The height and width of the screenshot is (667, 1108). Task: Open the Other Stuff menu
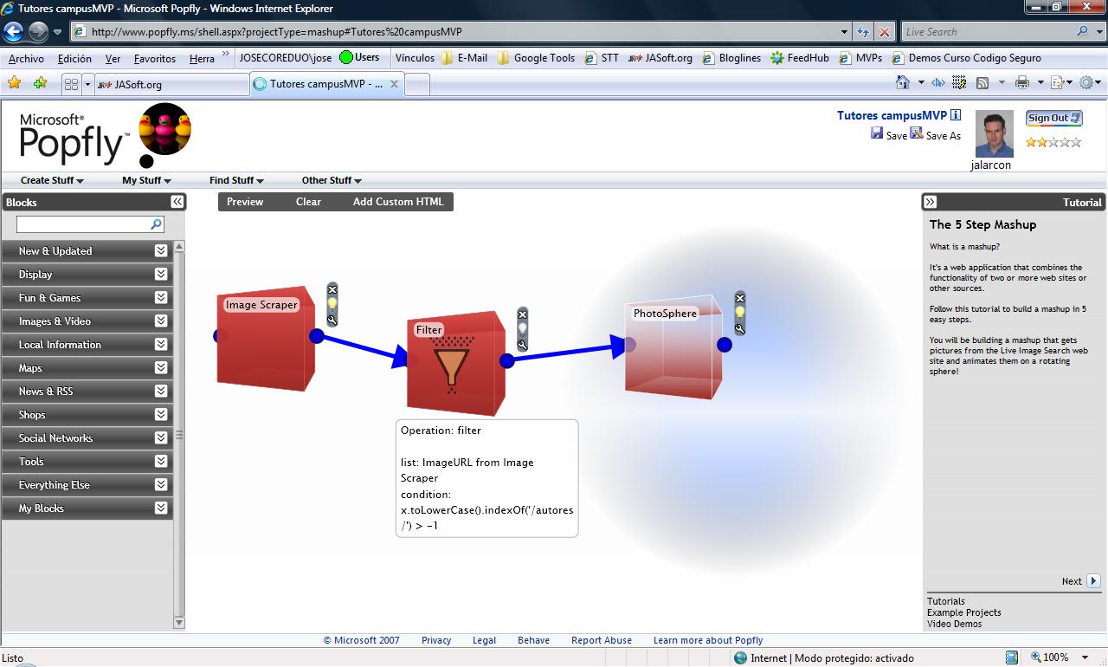(332, 180)
